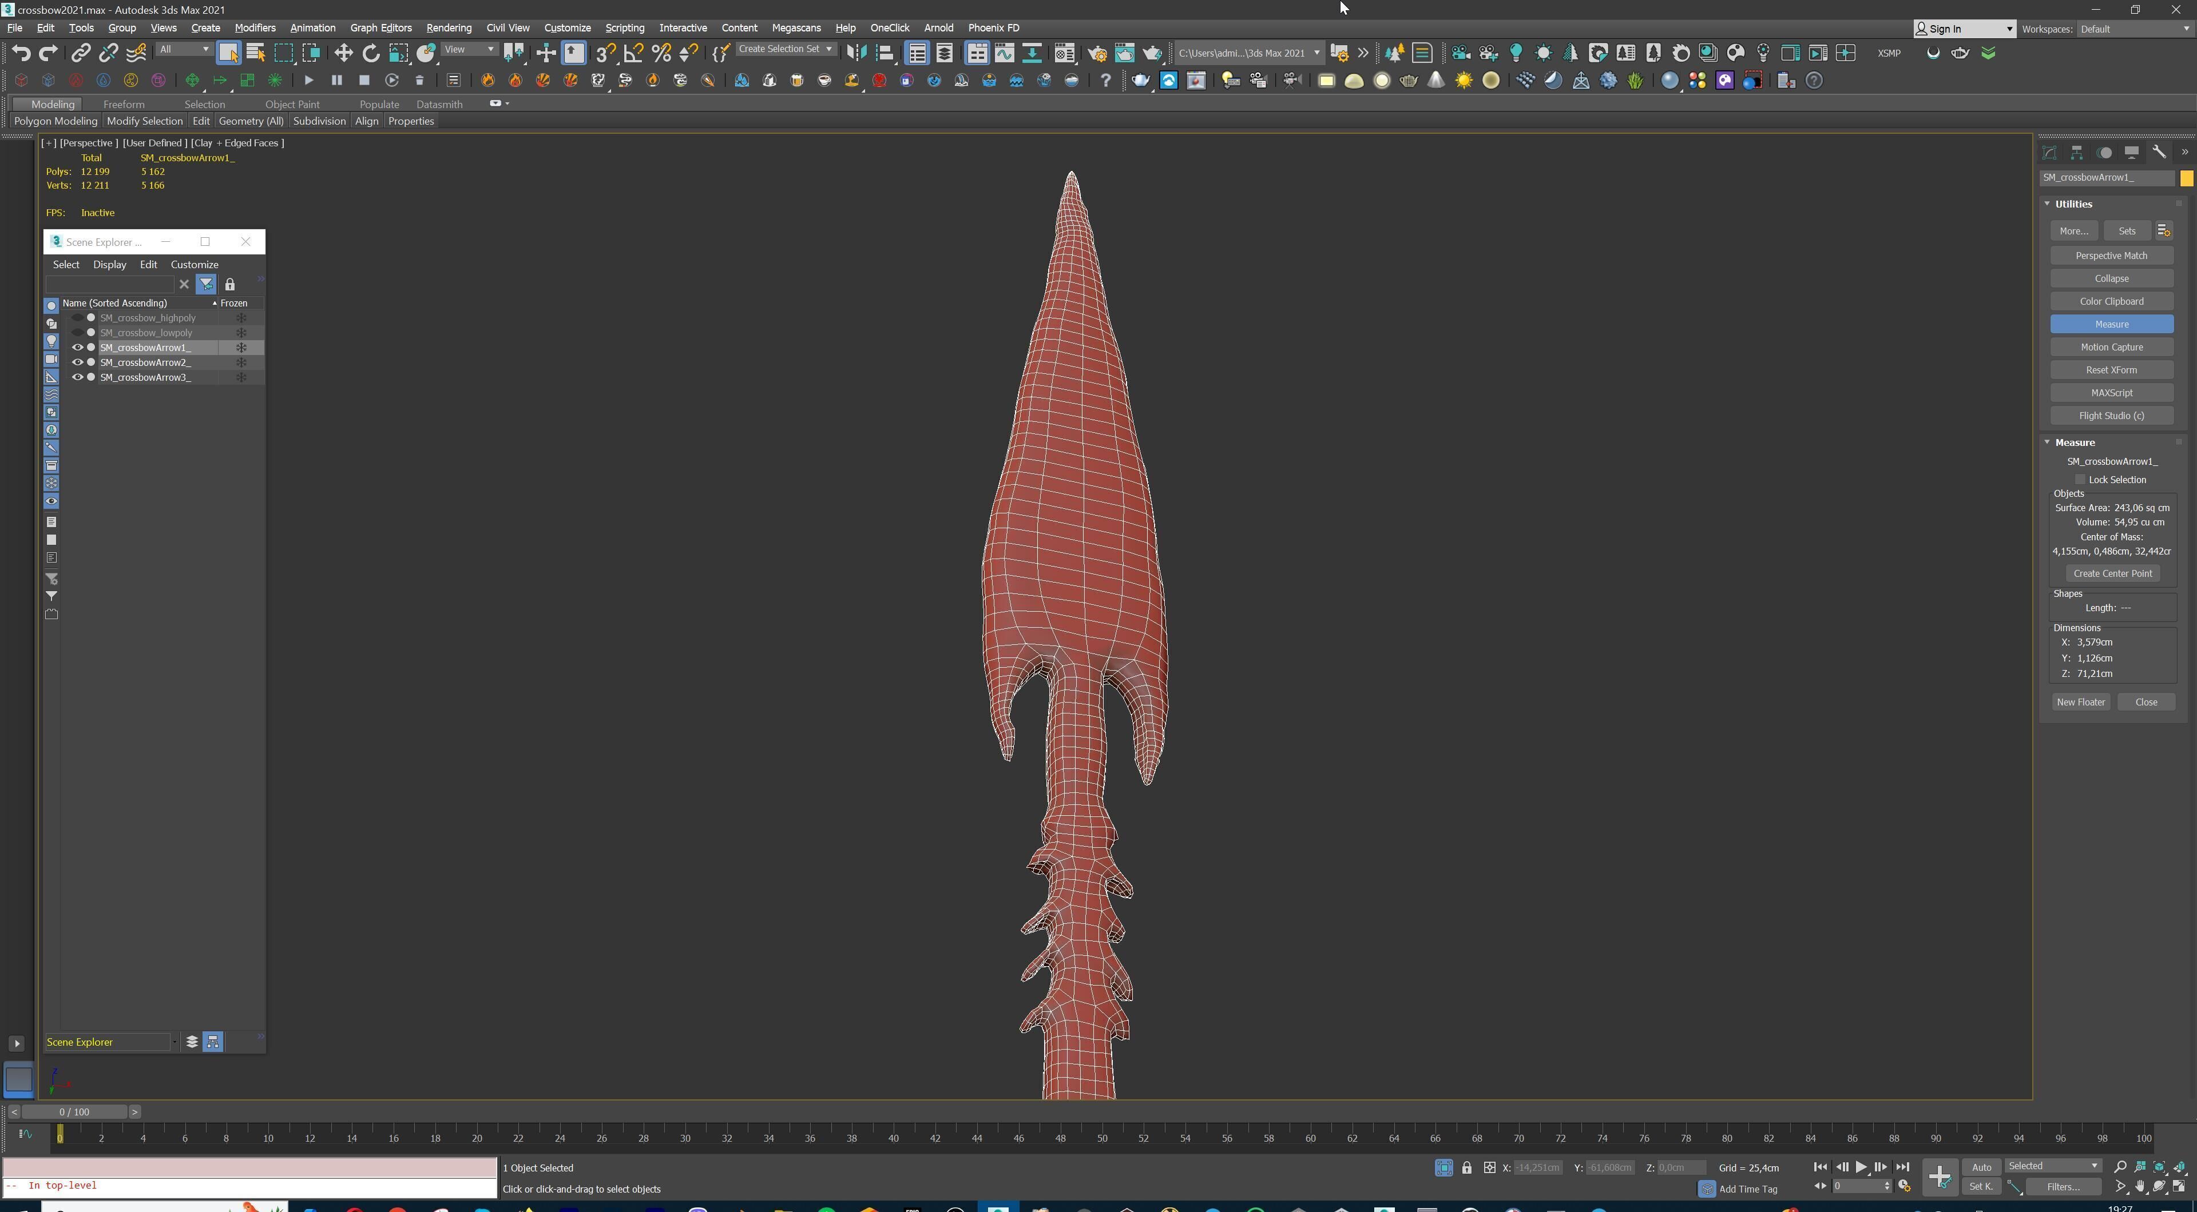Enable the Lock Selection checkbox
Image resolution: width=2197 pixels, height=1212 pixels.
[x=2079, y=480]
